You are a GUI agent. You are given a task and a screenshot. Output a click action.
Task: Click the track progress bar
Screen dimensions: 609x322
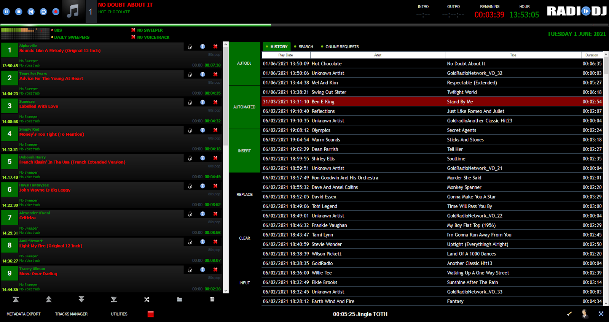pos(304,25)
